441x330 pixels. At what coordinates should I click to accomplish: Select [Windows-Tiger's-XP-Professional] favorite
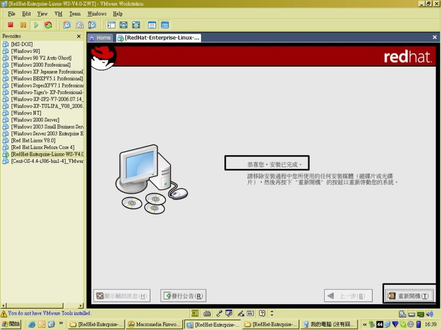click(47, 92)
